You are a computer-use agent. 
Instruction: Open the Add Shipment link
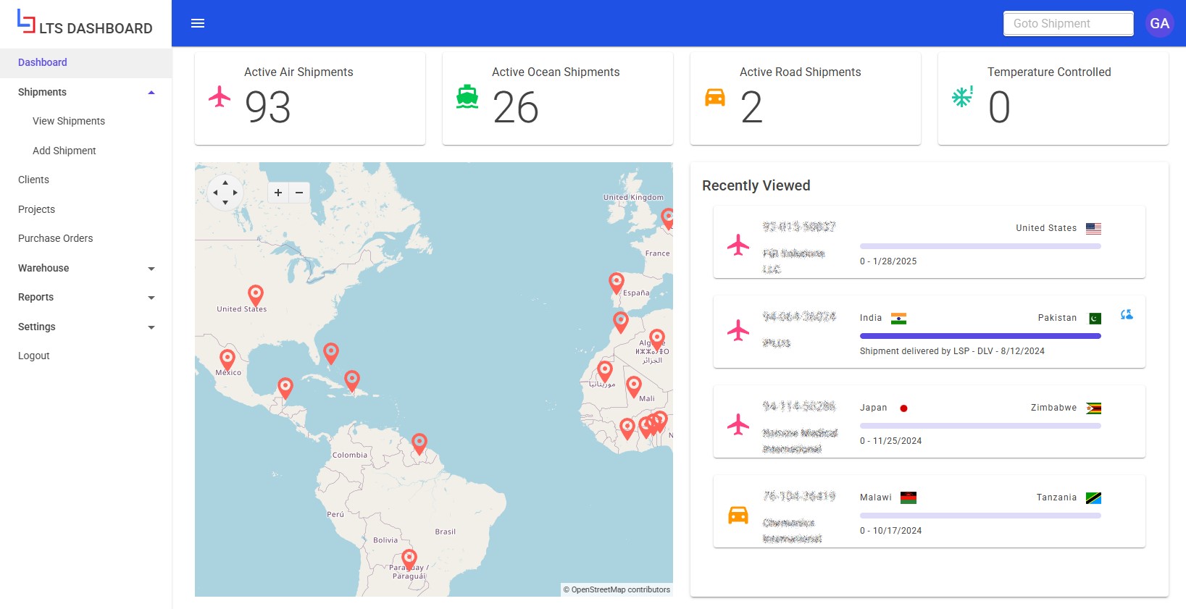64,151
